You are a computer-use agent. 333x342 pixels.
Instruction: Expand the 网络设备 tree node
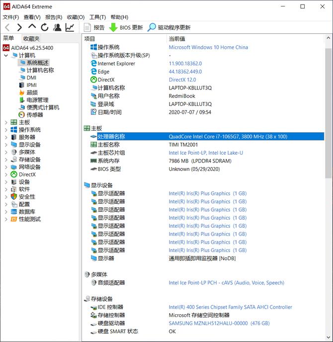(6, 167)
